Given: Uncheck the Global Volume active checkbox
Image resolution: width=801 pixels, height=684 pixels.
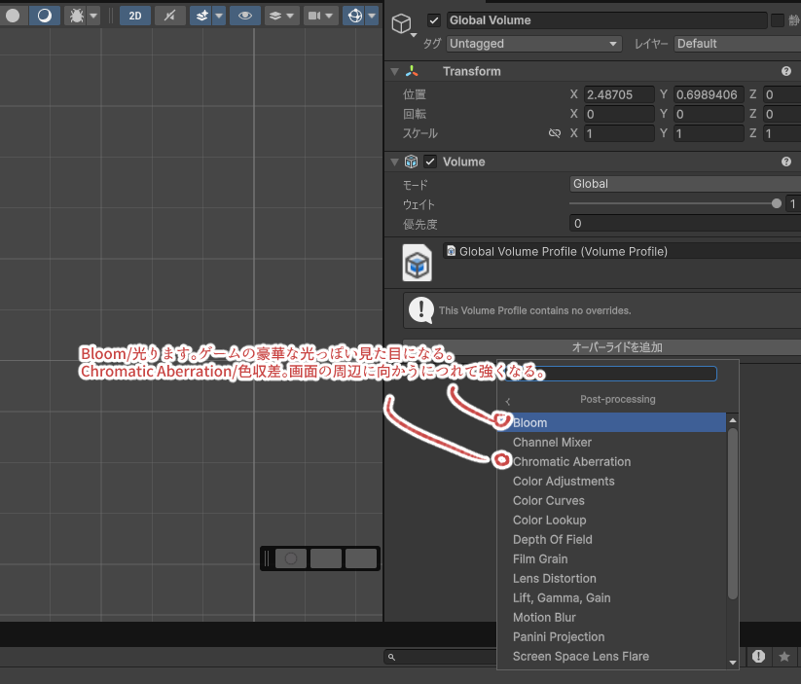Looking at the screenshot, I should click(x=434, y=20).
